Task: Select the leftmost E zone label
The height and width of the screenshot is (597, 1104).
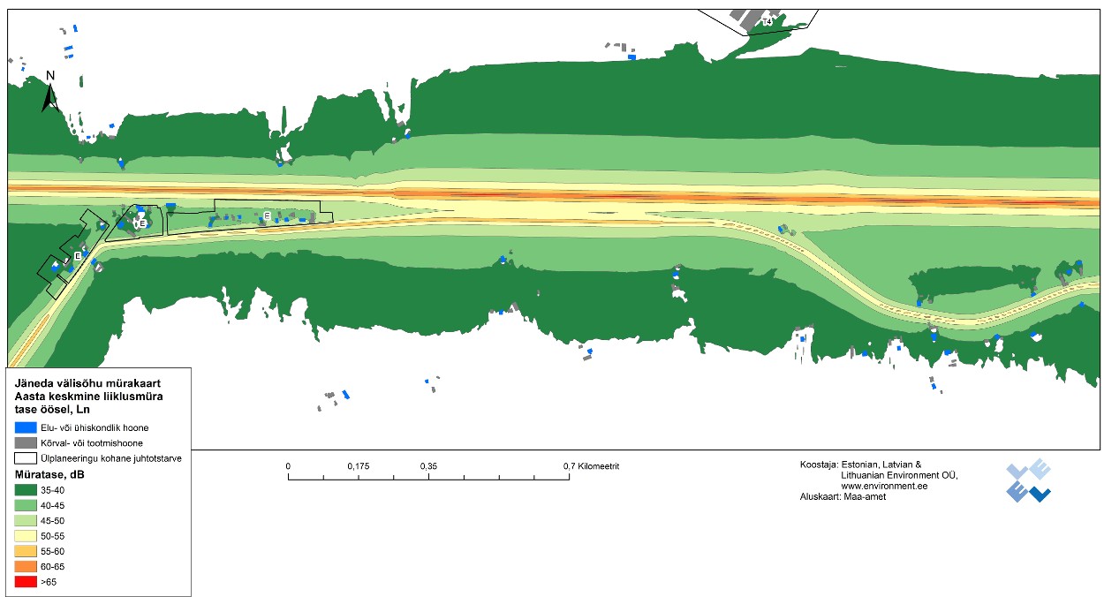Action: point(78,256)
